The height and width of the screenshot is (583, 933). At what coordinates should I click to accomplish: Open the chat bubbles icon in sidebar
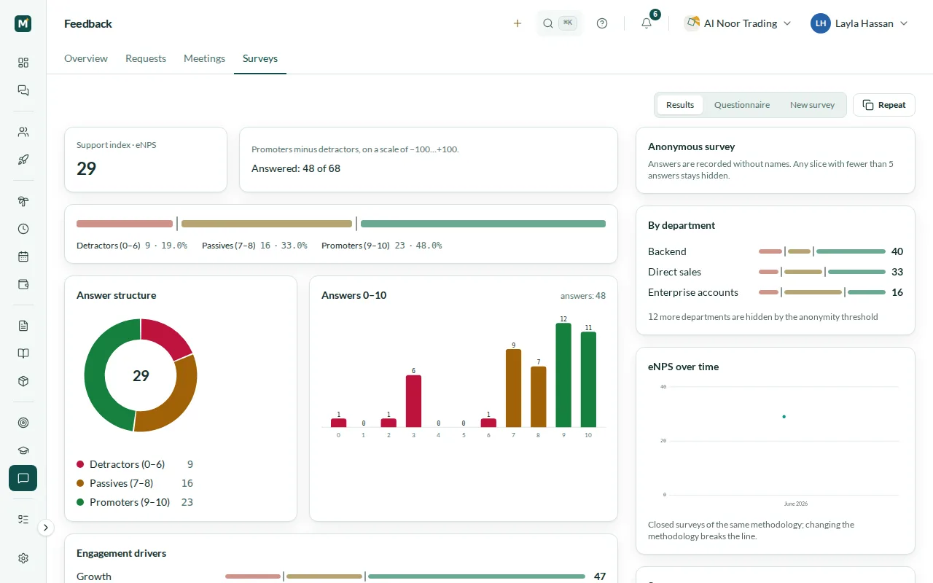pos(23,90)
